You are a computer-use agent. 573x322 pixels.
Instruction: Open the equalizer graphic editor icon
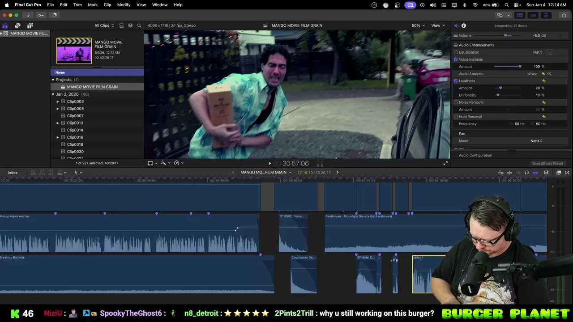click(x=549, y=52)
